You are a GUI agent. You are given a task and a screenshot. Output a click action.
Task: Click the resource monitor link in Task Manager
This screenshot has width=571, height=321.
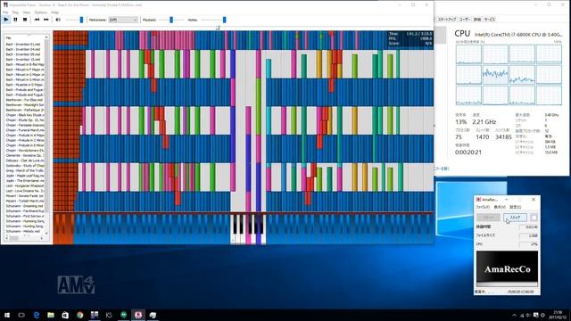click(443, 169)
